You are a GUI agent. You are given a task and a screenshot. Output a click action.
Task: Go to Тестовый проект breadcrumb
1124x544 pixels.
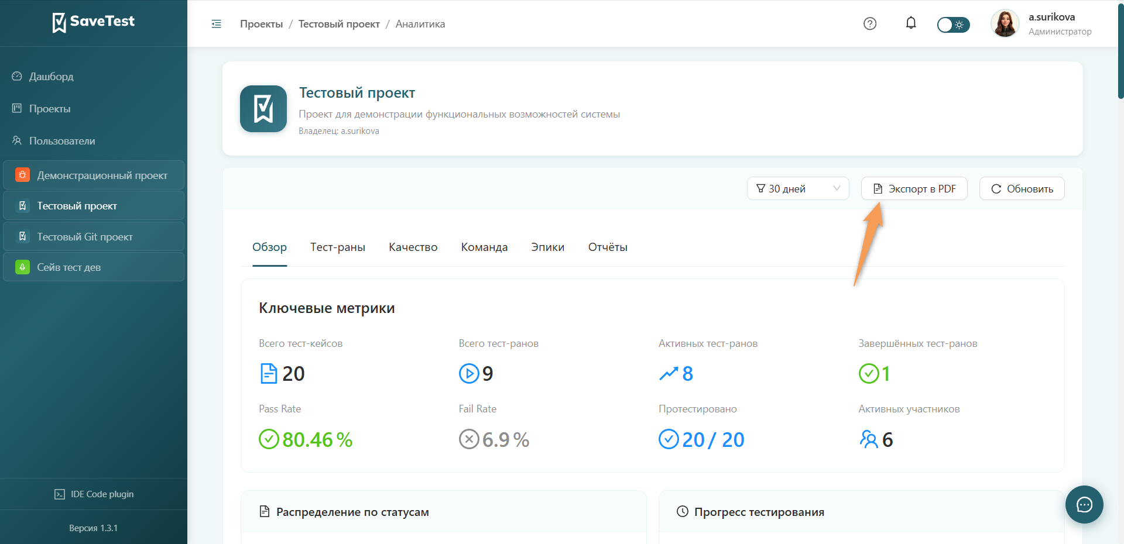tap(339, 24)
